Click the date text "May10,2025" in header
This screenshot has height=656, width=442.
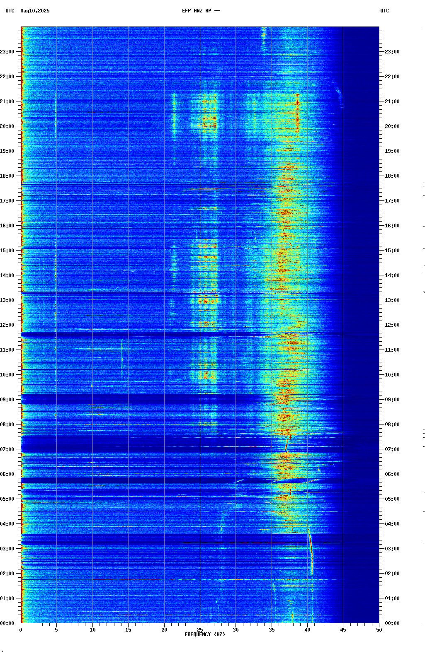(35, 11)
